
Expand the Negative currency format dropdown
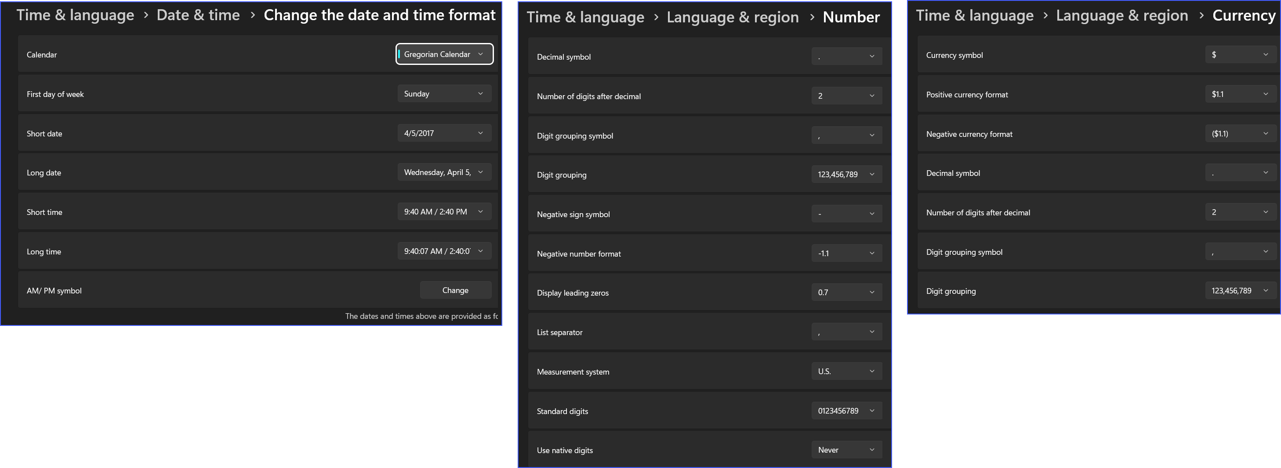pyautogui.click(x=1241, y=133)
